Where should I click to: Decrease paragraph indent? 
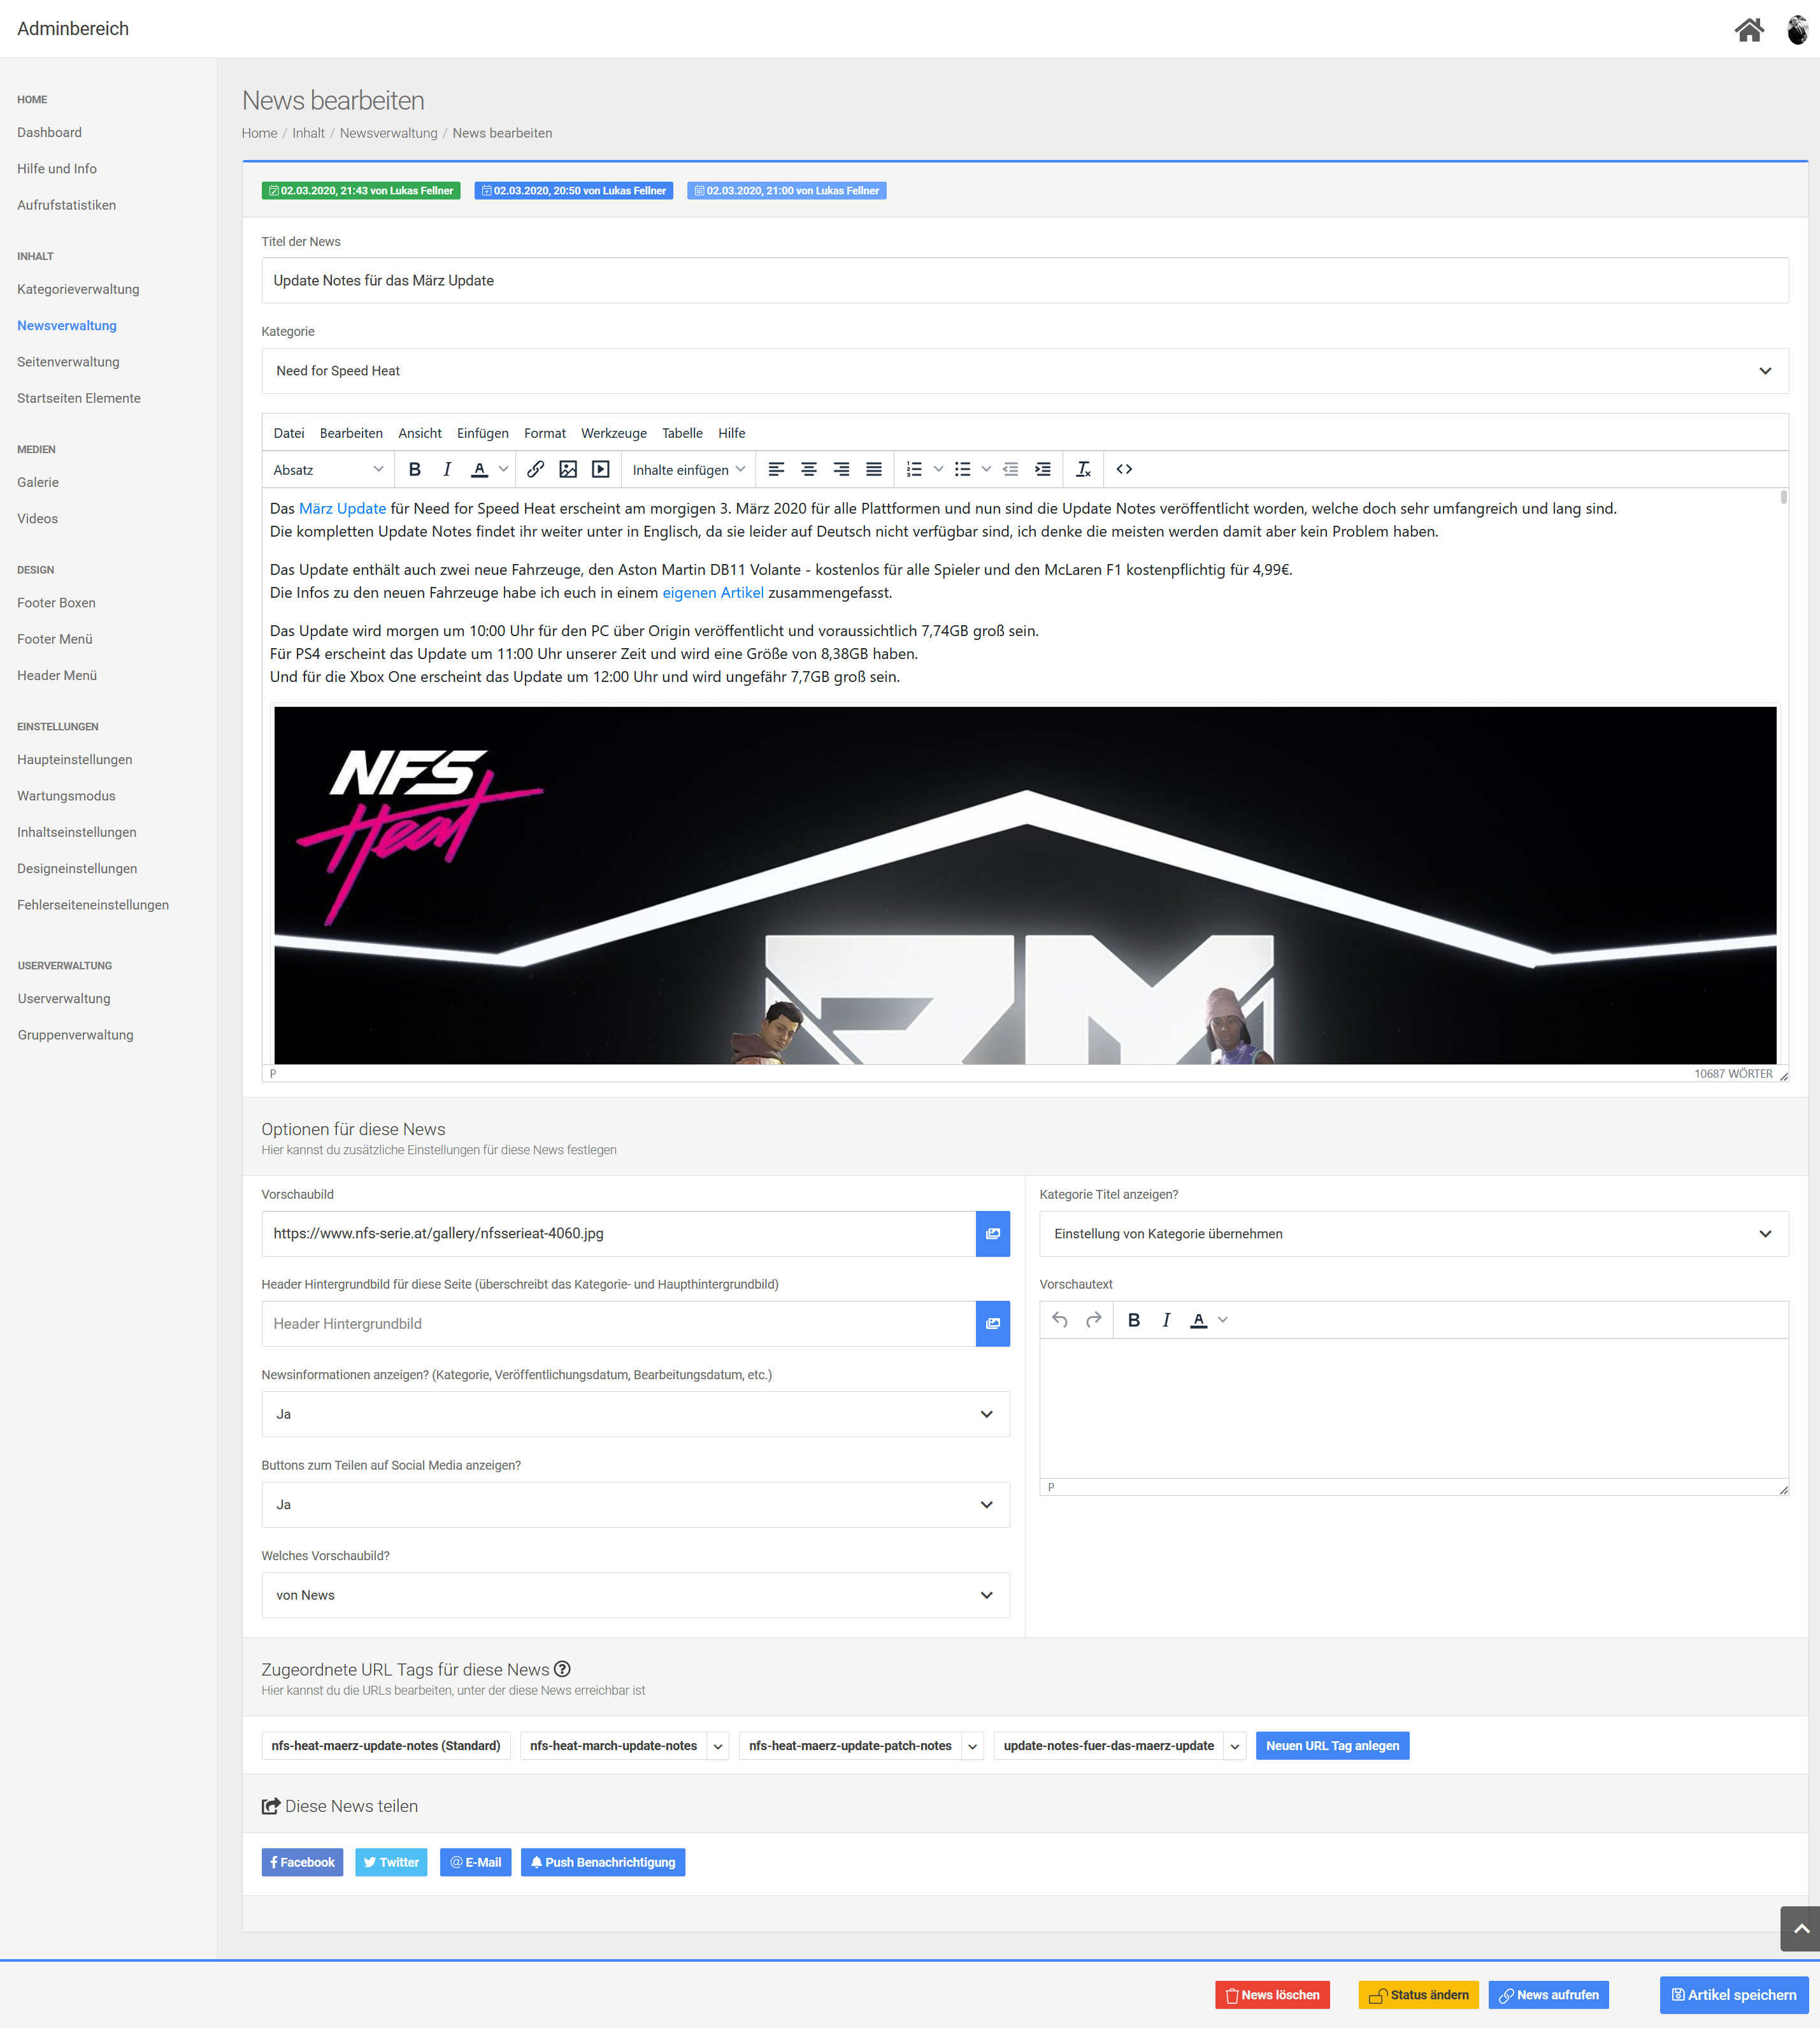pos(1011,469)
